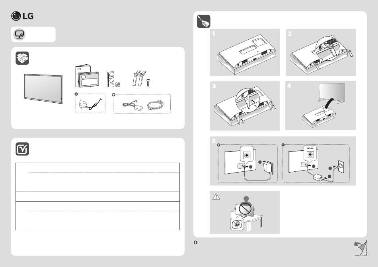Select the monitor stand icon below logo
The width and height of the screenshot is (378, 267).
(19, 35)
